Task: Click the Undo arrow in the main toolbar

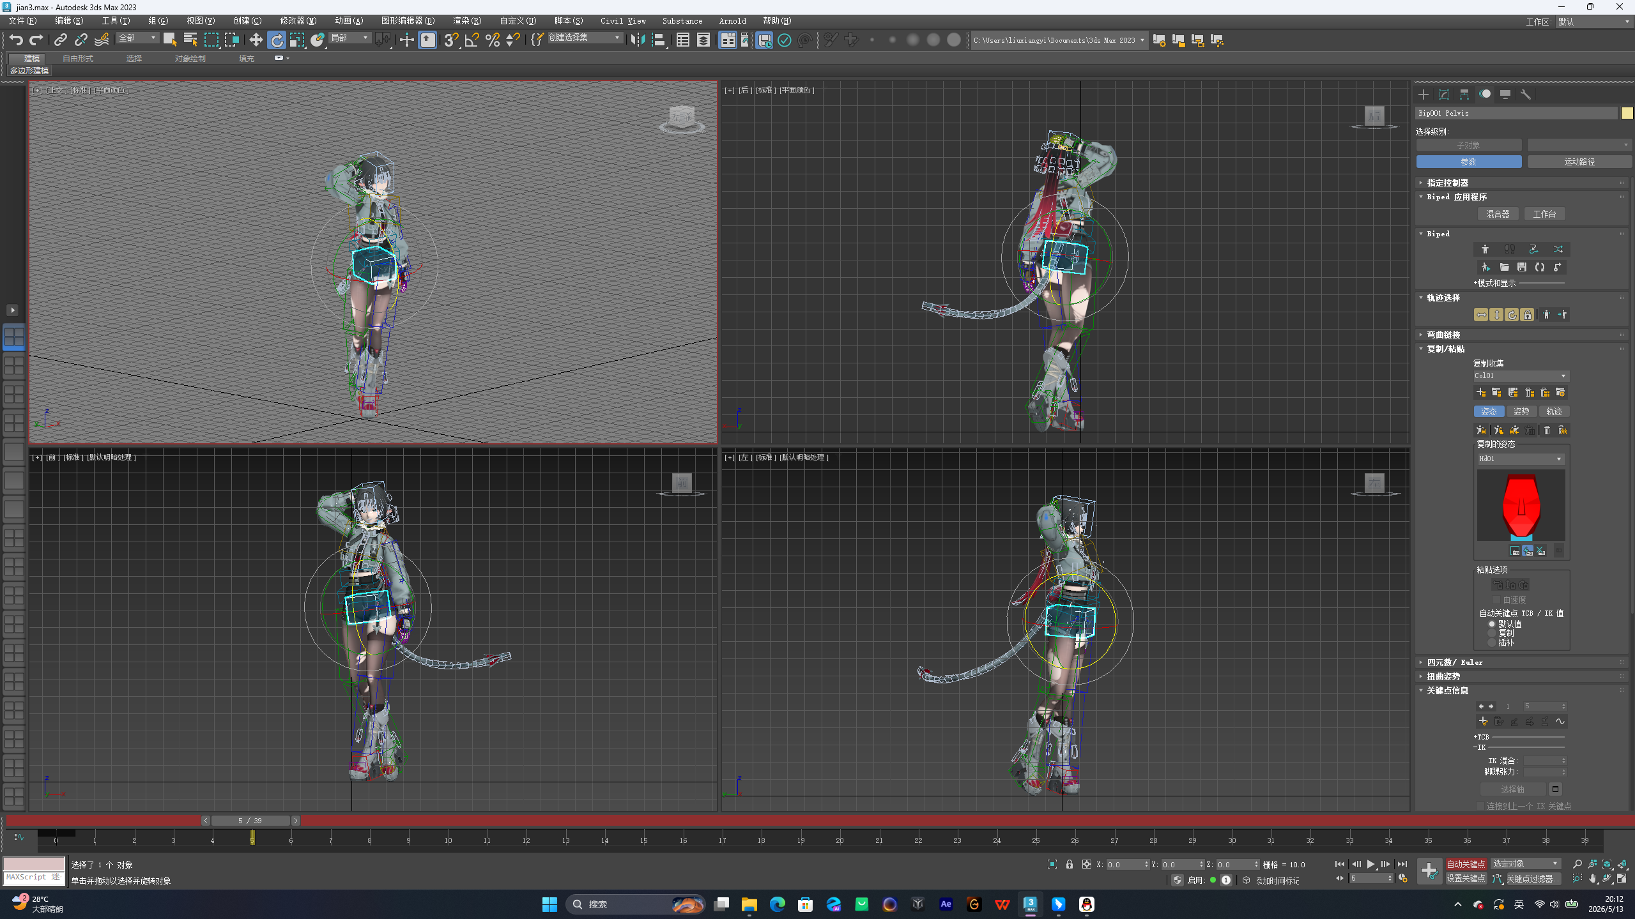Action: [x=16, y=40]
